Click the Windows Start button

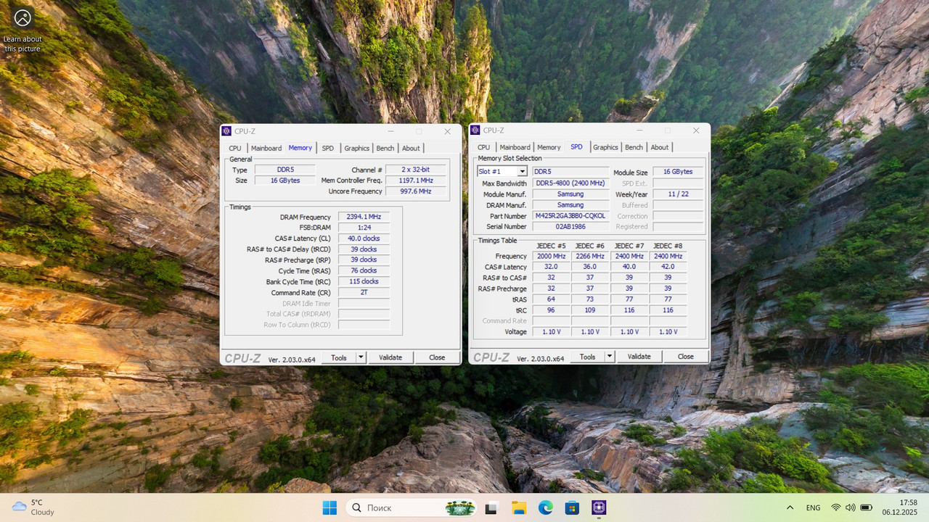pos(330,507)
